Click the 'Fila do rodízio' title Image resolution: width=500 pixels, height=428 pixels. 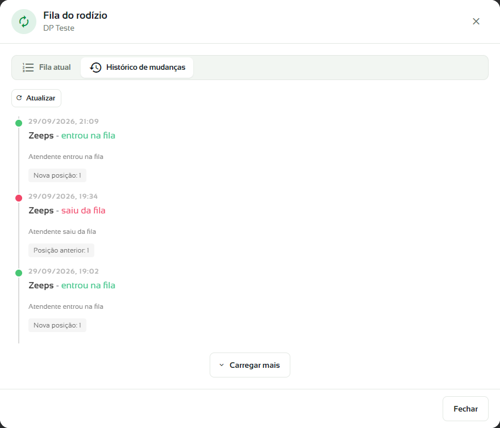point(75,15)
